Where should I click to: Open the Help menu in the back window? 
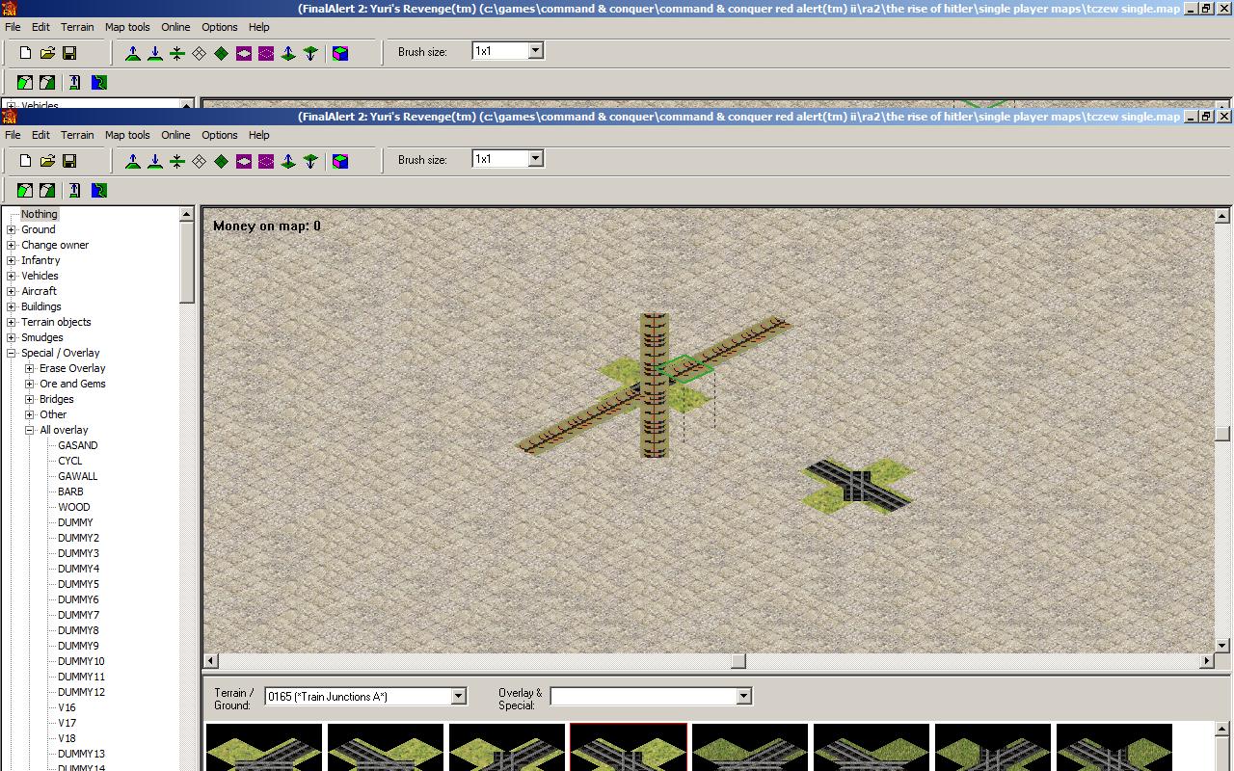pos(259,27)
